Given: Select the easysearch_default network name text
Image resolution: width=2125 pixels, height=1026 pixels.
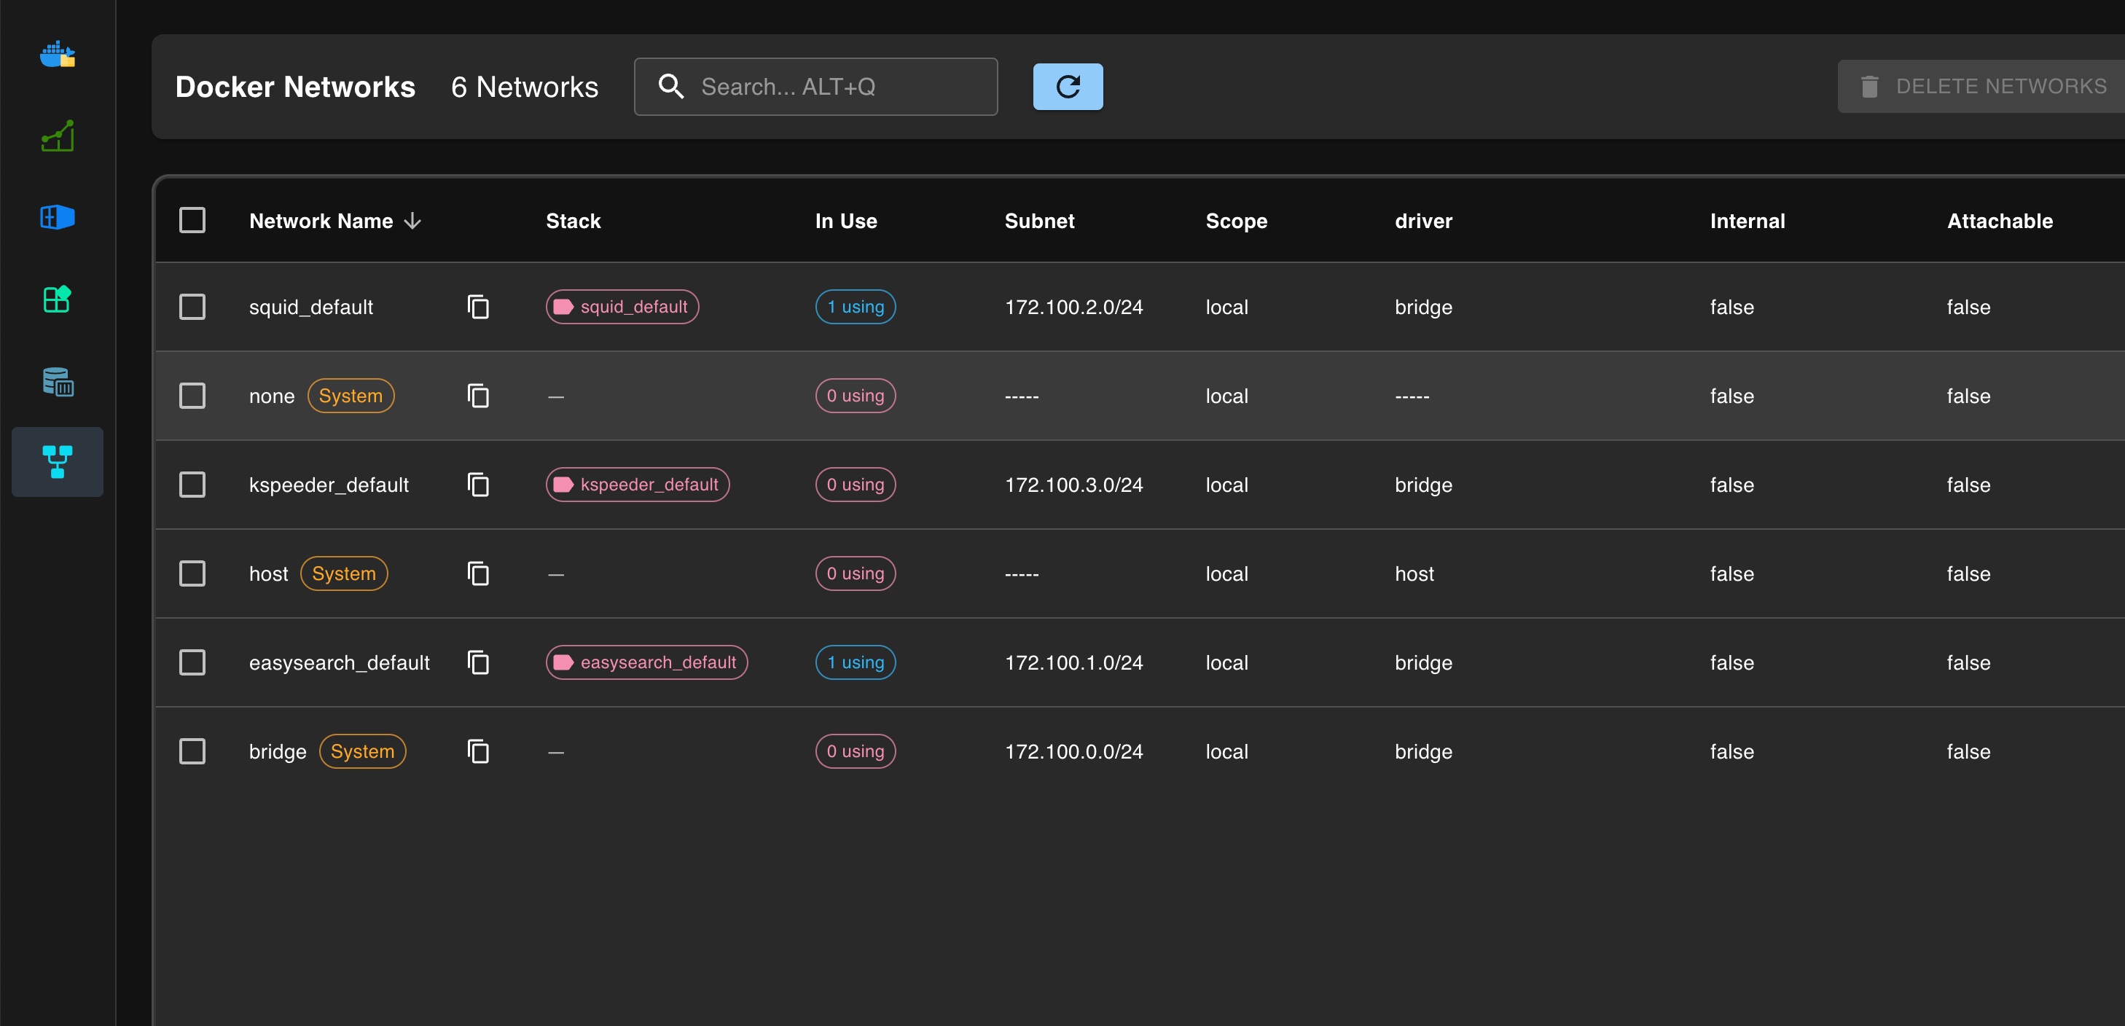Looking at the screenshot, I should coord(339,663).
